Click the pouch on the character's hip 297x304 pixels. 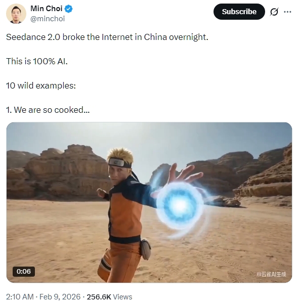(146, 249)
